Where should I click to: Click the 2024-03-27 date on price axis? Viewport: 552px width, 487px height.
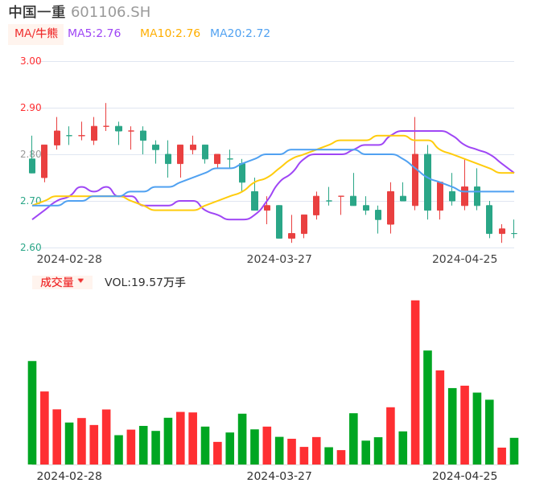pyautogui.click(x=279, y=259)
